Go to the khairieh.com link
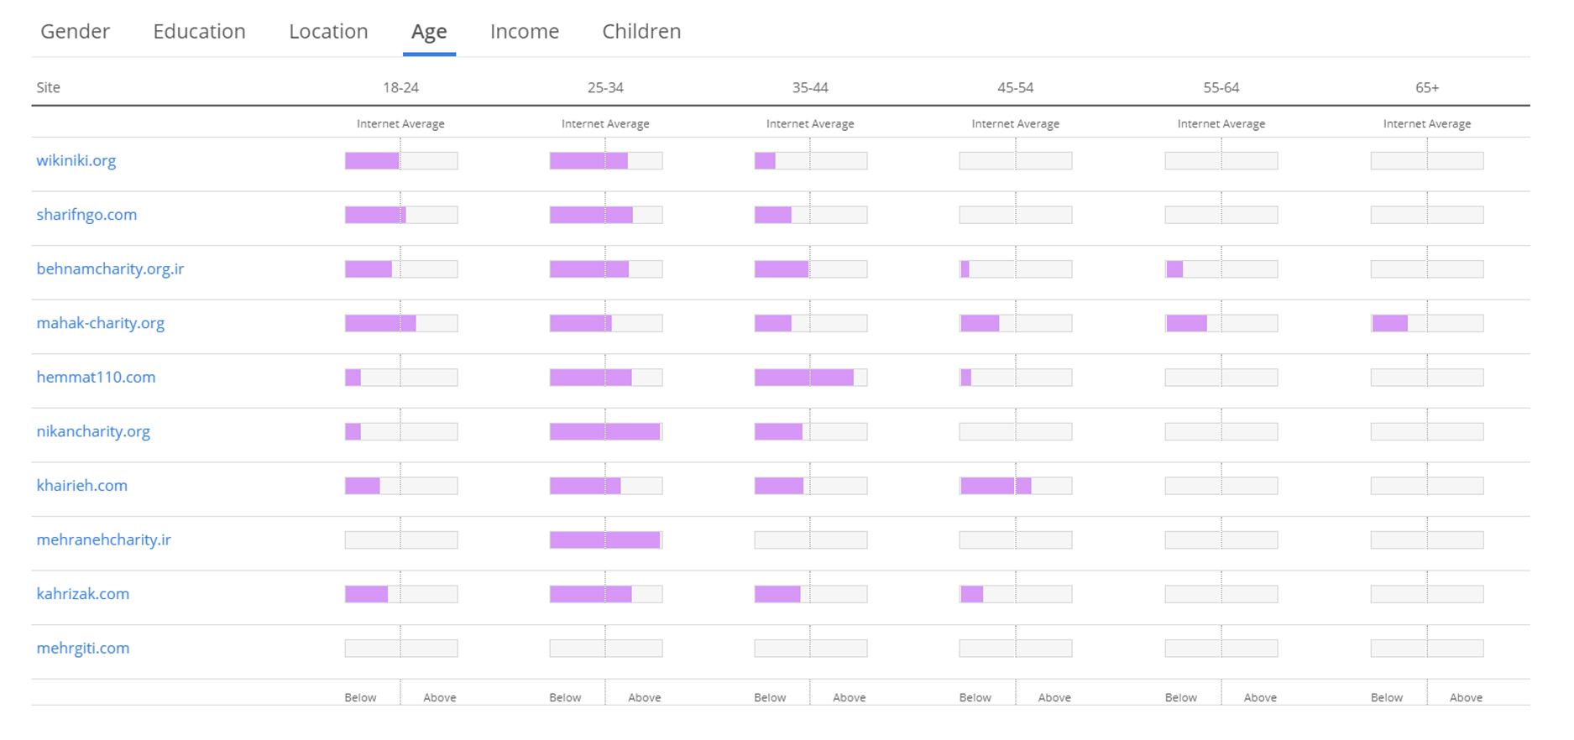The width and height of the screenshot is (1574, 740). click(82, 485)
